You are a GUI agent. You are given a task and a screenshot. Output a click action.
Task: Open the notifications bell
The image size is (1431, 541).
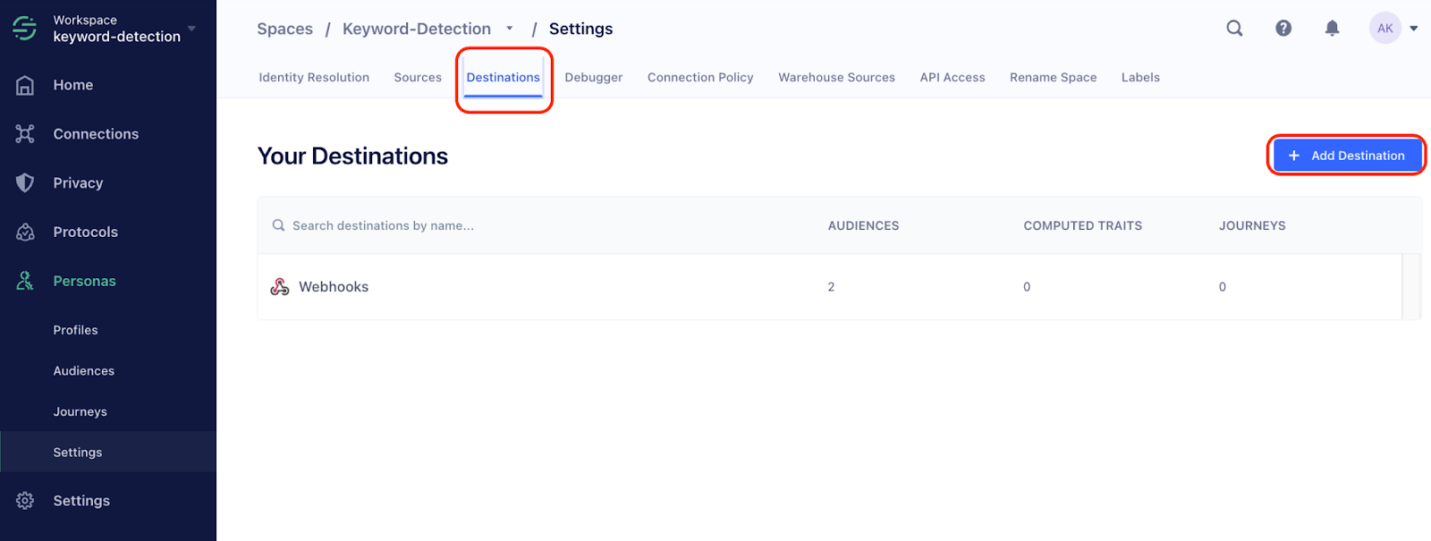[1332, 29]
